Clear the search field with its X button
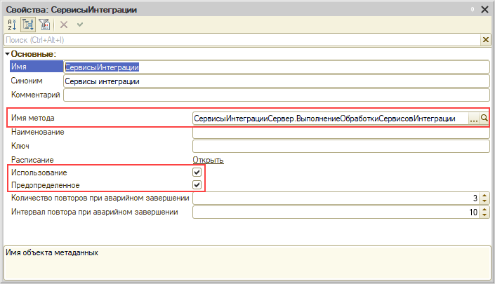The width and height of the screenshot is (495, 284). [x=485, y=41]
